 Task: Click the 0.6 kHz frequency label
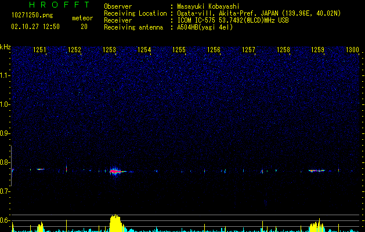pos(4,220)
